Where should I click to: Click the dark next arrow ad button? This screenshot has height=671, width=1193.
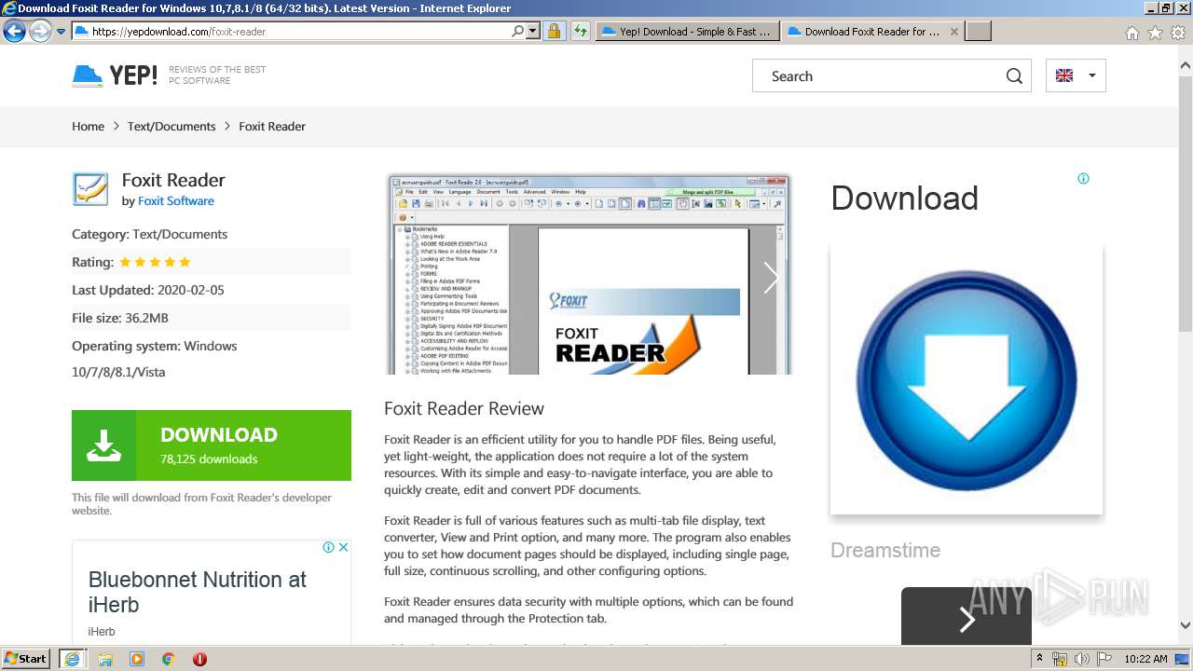967,616
